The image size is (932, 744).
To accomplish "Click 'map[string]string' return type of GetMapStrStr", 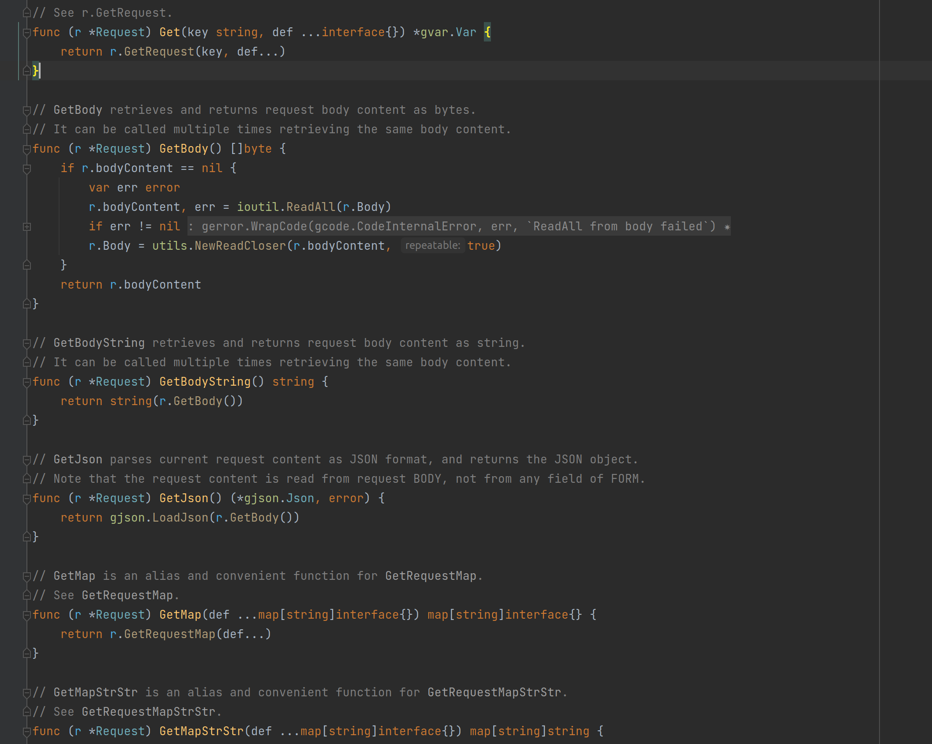I will pos(530,731).
